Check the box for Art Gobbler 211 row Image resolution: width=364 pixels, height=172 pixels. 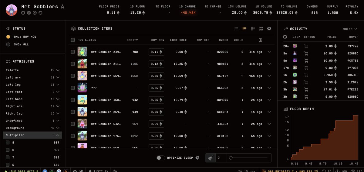73,64
